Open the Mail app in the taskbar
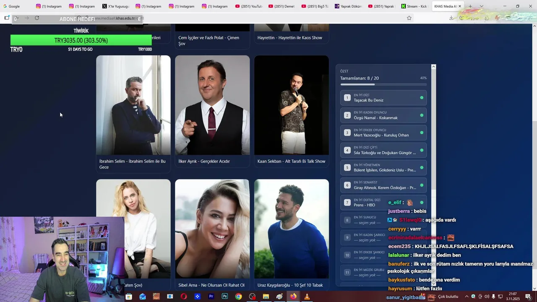This screenshot has height=302, width=537. (x=143, y=297)
